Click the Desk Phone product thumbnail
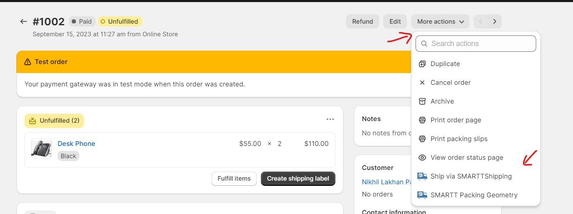The image size is (573, 214). pos(41,149)
